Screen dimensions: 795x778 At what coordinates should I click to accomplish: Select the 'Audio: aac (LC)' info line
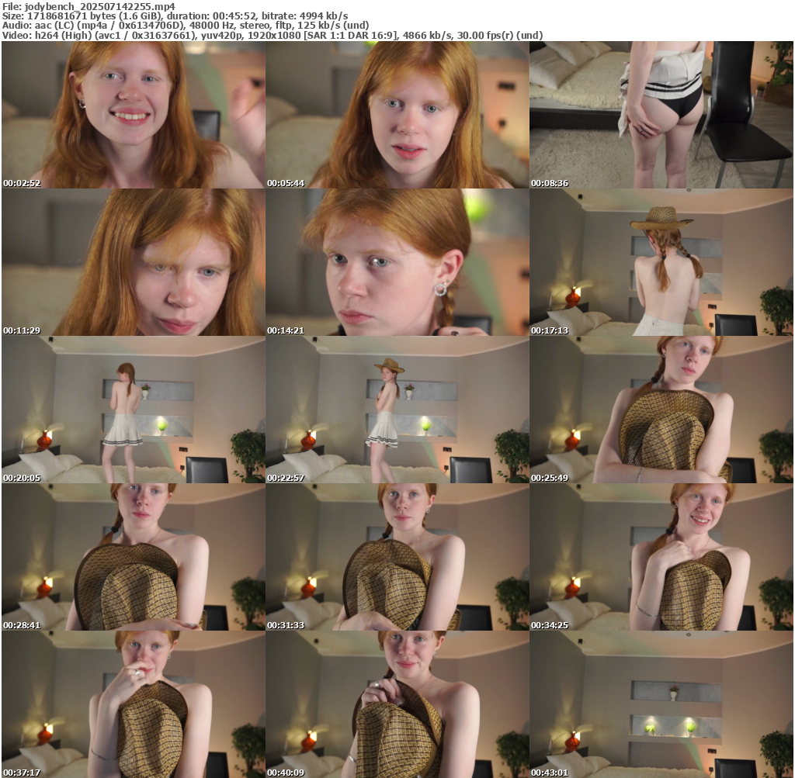(186, 26)
